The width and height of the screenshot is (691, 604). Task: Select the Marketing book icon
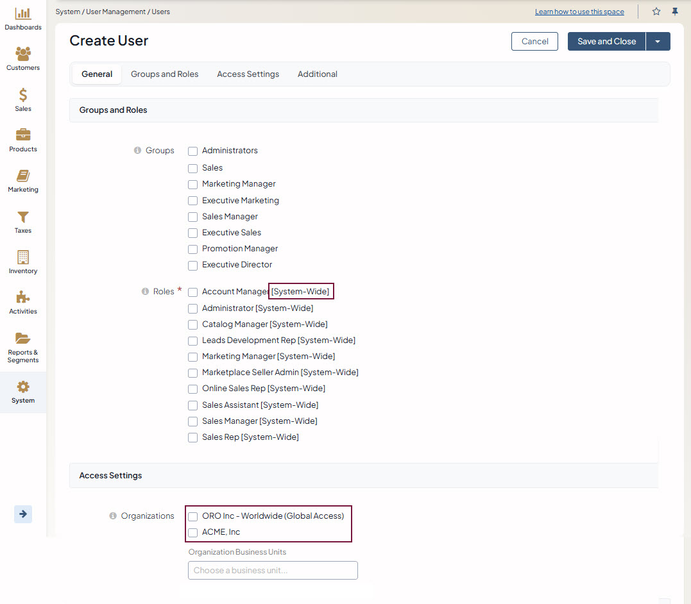[23, 176]
